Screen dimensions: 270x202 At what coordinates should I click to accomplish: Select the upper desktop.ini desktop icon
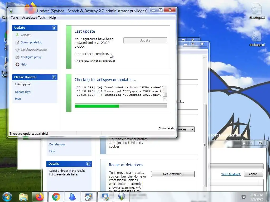point(257,11)
